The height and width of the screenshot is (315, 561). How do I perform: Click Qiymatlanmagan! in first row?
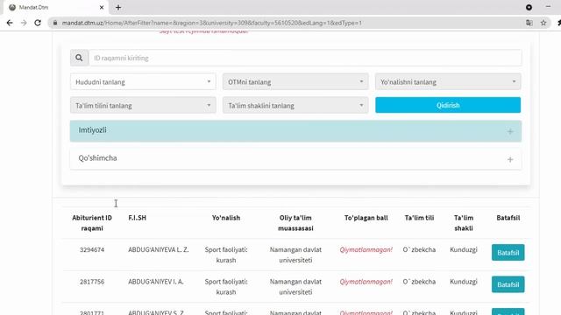point(366,249)
